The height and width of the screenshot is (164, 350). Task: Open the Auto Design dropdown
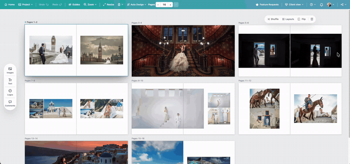point(136,4)
